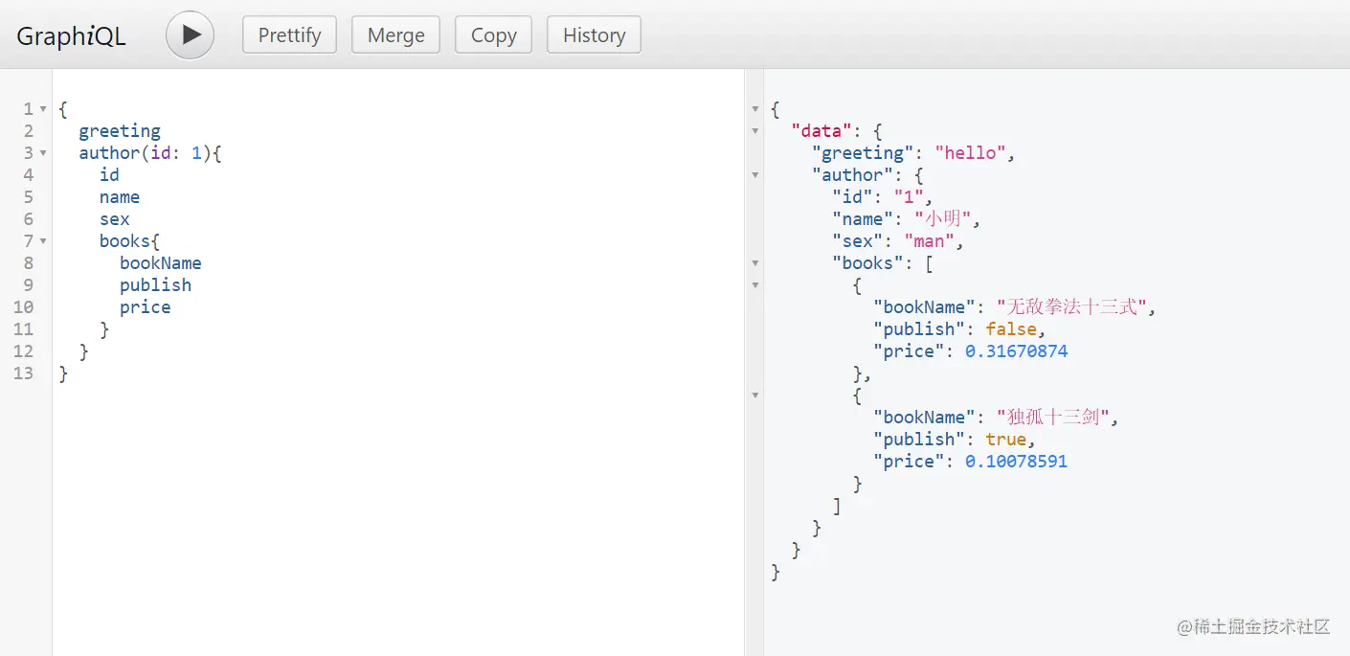Click the Merge button

tap(395, 35)
